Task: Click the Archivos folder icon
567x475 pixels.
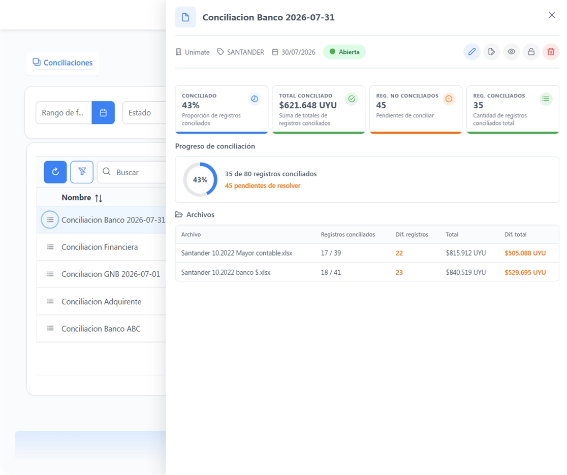Action: click(x=179, y=214)
